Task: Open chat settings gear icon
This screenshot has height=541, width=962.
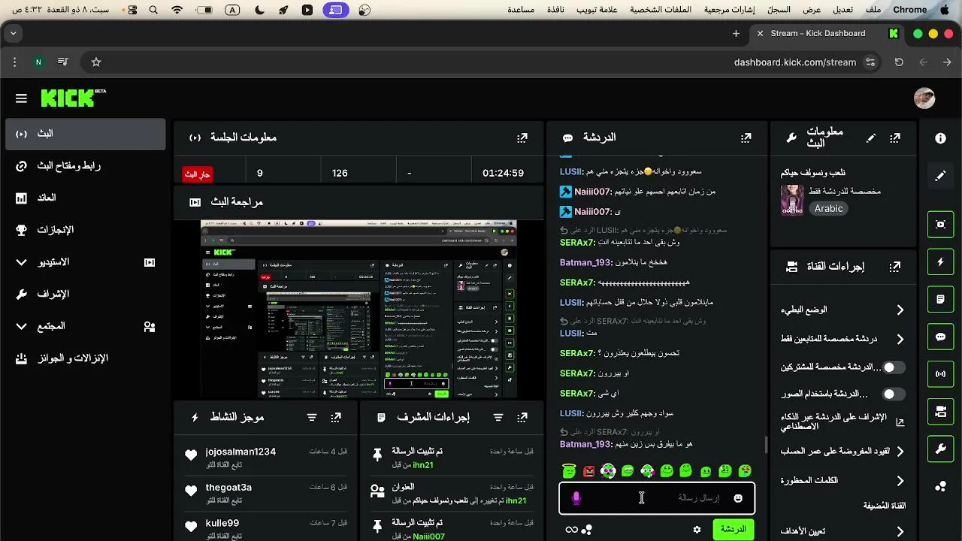Action: 697,530
